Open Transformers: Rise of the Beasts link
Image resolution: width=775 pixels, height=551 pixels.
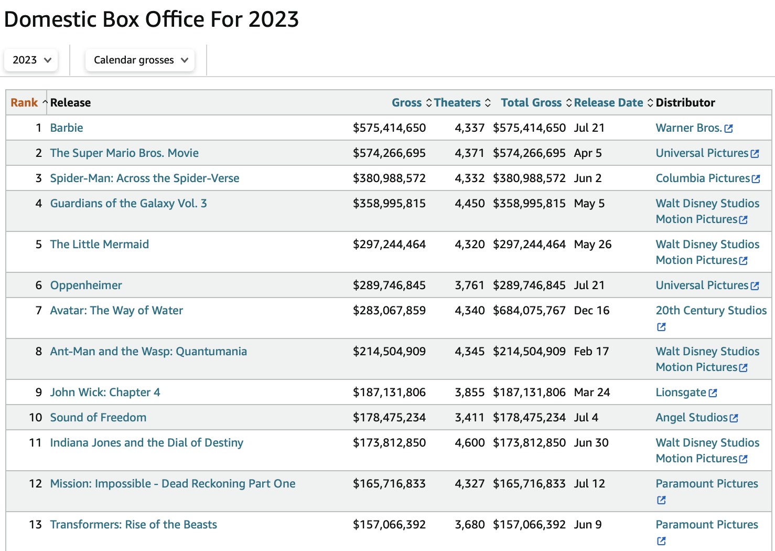tap(134, 524)
